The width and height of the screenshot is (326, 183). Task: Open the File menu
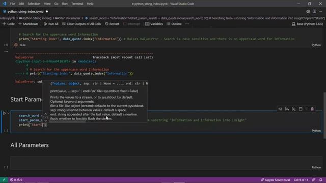pos(12,4)
